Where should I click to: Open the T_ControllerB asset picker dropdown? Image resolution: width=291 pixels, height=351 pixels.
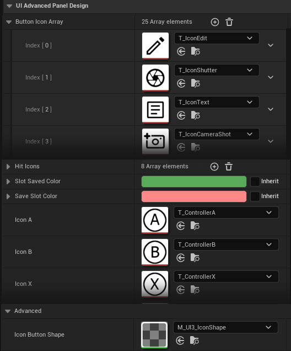[226, 244]
